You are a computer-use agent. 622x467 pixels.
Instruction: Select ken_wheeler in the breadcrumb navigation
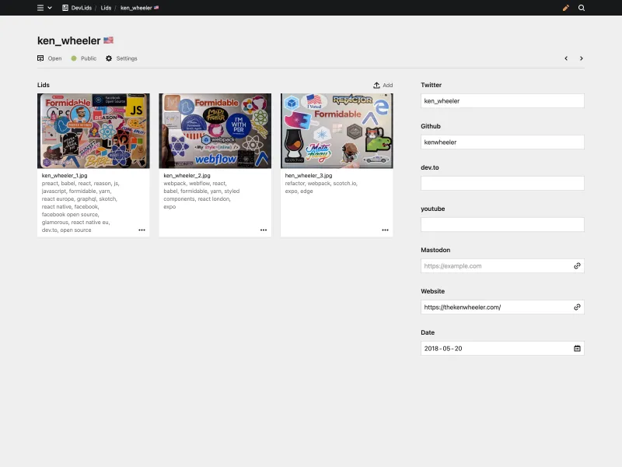(136, 8)
